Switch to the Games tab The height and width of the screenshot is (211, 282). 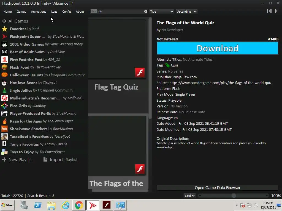click(x=21, y=12)
